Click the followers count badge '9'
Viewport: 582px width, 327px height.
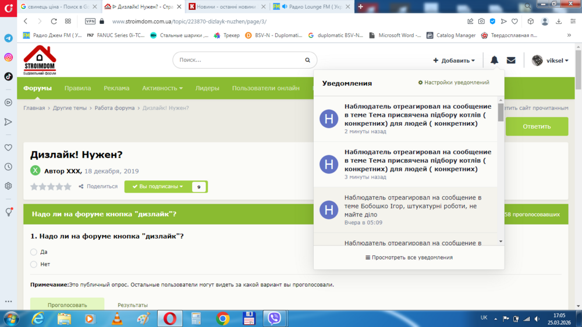[x=199, y=187]
